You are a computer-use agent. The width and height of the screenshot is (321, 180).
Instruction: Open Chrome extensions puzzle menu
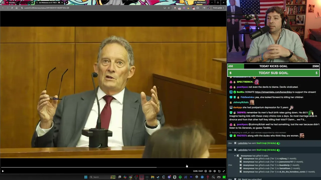pyautogui.click(x=198, y=8)
